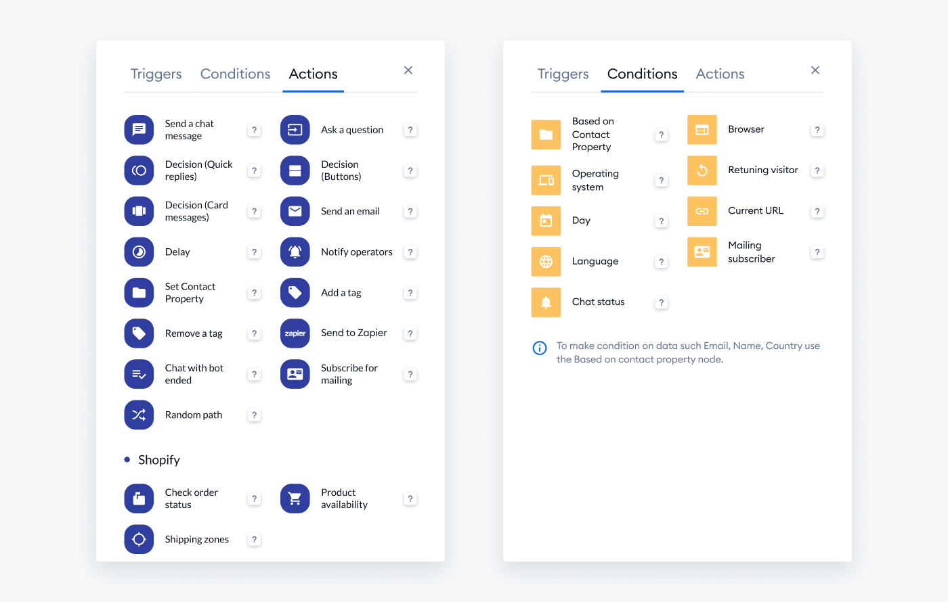
Task: Select the Add a tag action icon
Action: 295,293
